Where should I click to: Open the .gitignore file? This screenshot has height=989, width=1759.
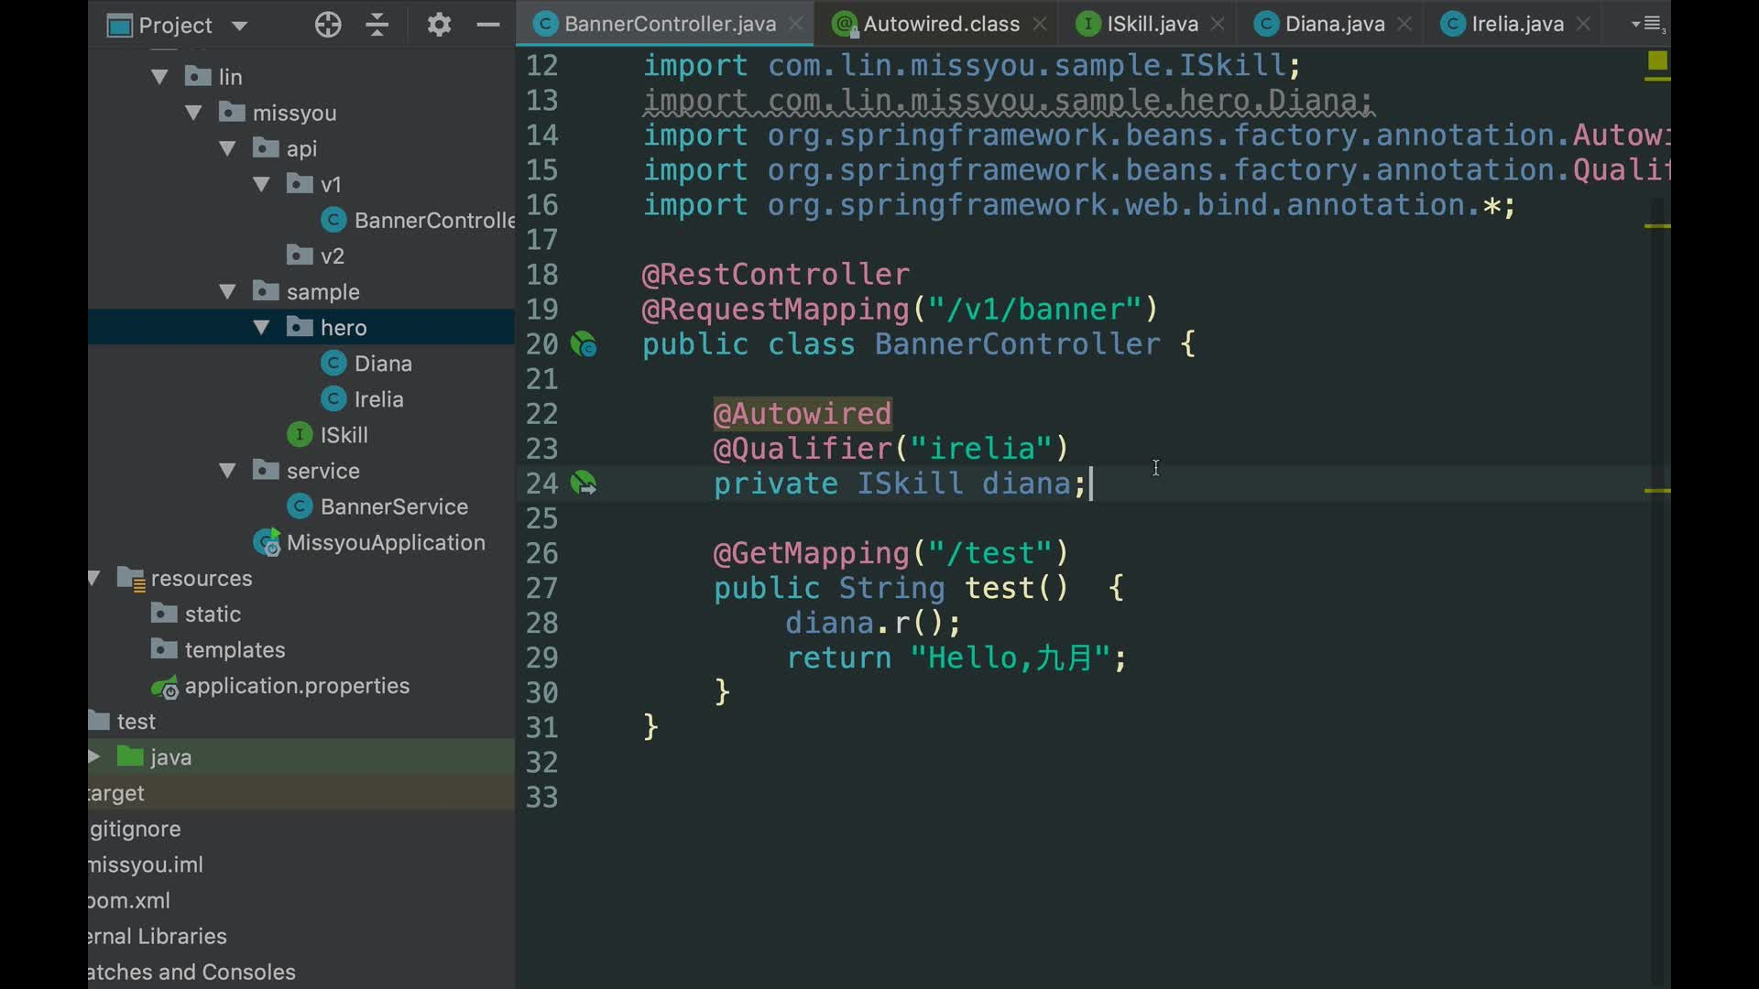(x=136, y=829)
